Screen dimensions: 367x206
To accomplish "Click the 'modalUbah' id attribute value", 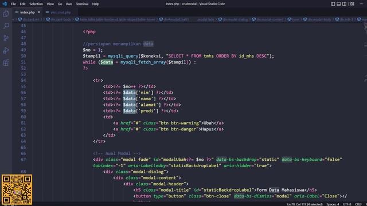I will [x=175, y=160].
